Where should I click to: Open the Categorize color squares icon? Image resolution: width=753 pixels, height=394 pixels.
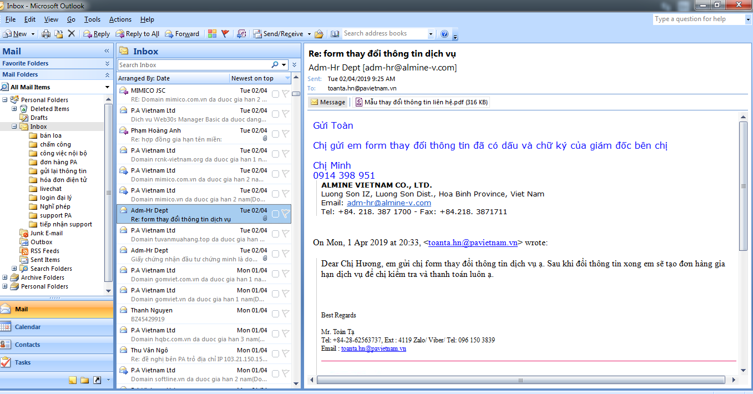tap(212, 34)
